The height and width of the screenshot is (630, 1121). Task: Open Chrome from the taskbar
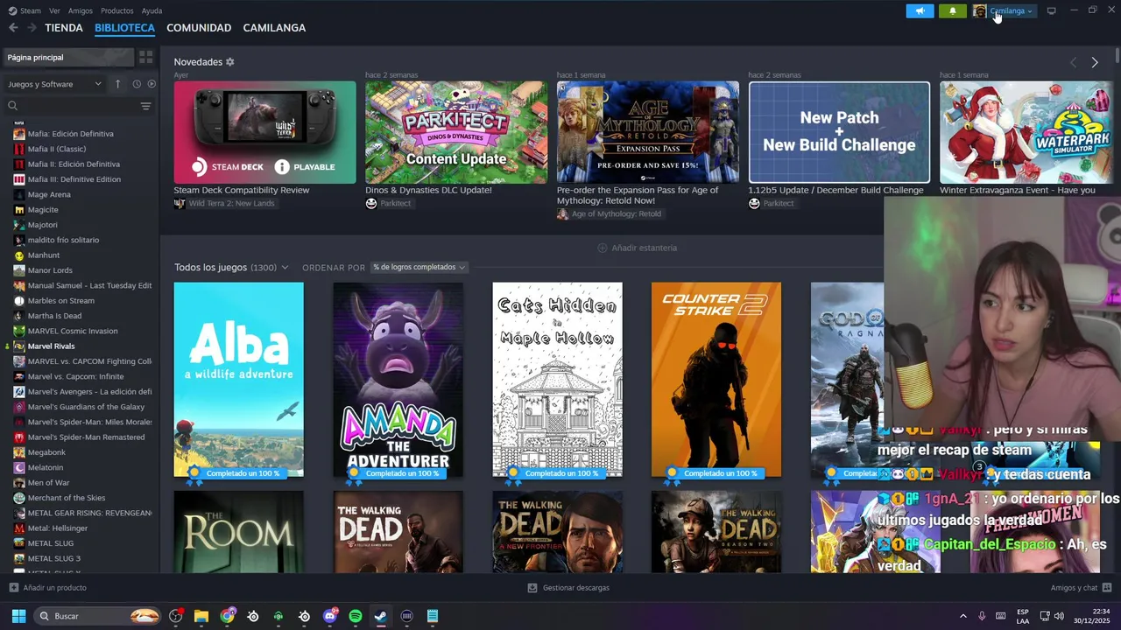pyautogui.click(x=228, y=616)
